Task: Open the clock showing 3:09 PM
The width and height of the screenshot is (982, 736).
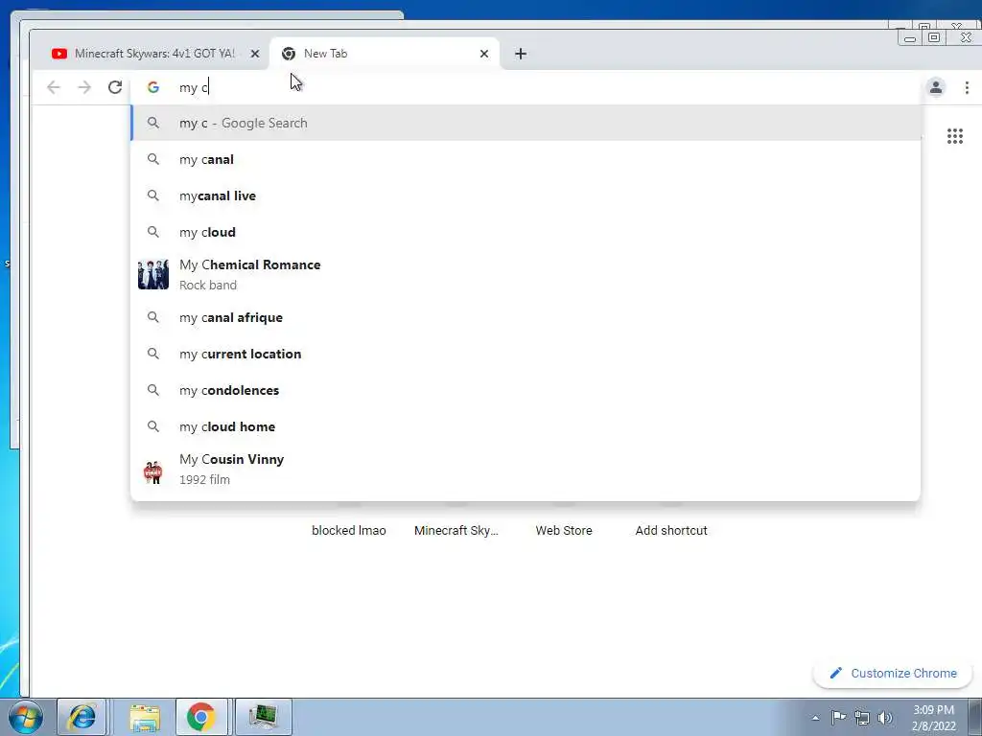Action: pos(934,718)
